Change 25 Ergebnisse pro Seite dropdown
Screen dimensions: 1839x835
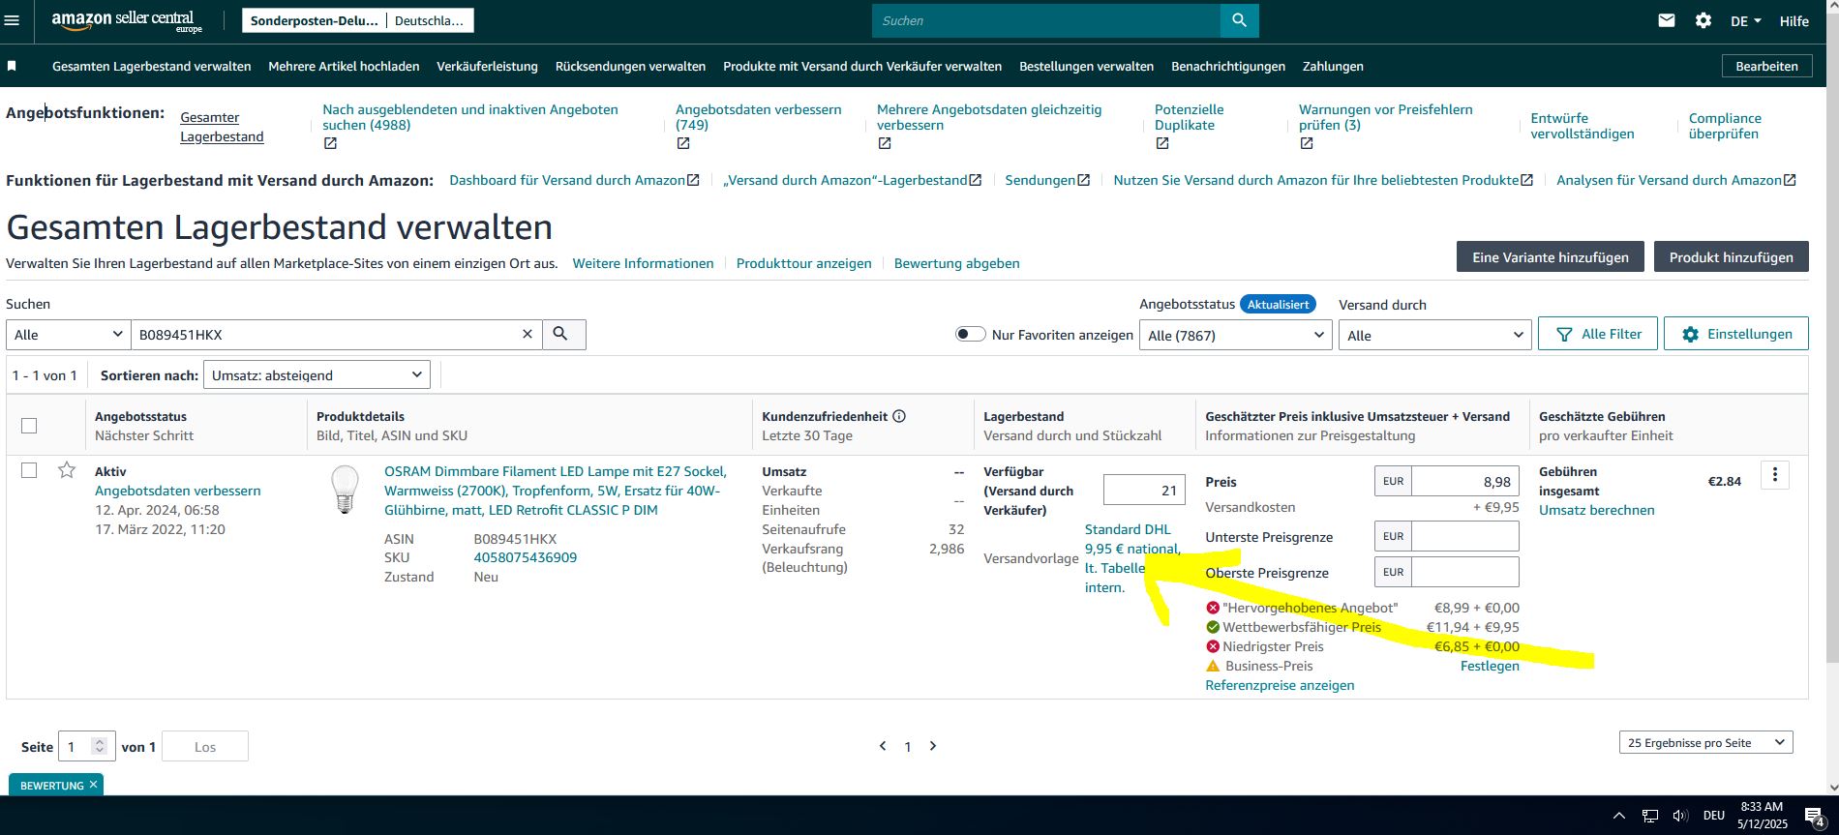click(x=1705, y=742)
